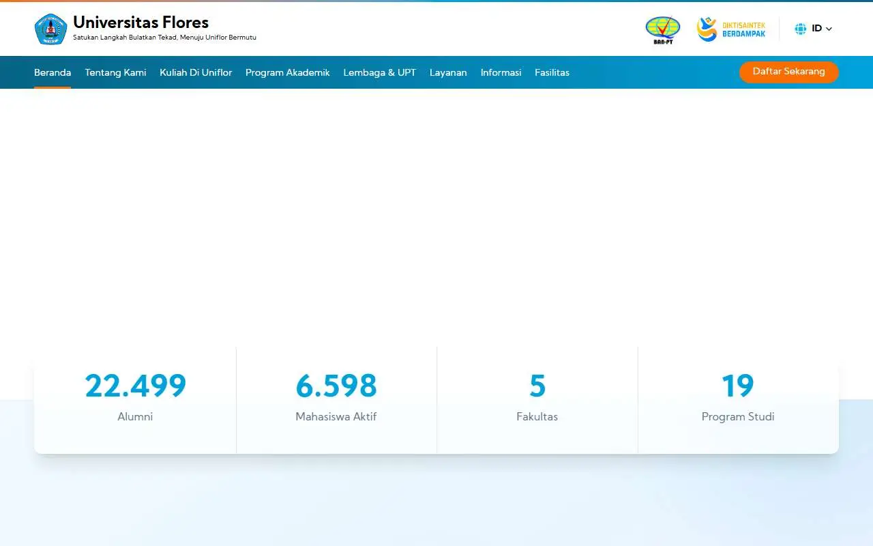
Task: Click the Universitas Flores title text
Action: pos(140,23)
